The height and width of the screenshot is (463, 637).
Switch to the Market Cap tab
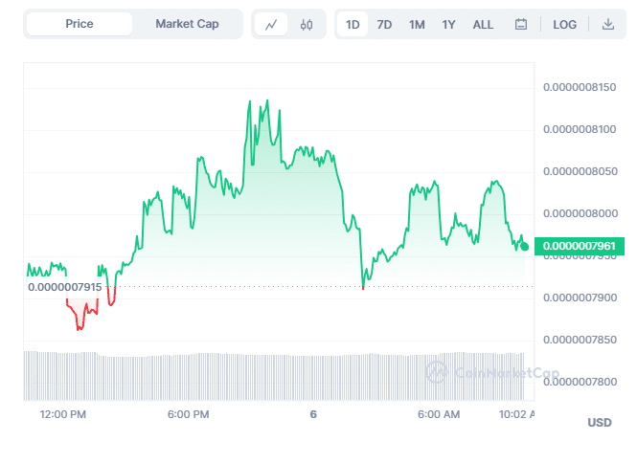coord(187,24)
